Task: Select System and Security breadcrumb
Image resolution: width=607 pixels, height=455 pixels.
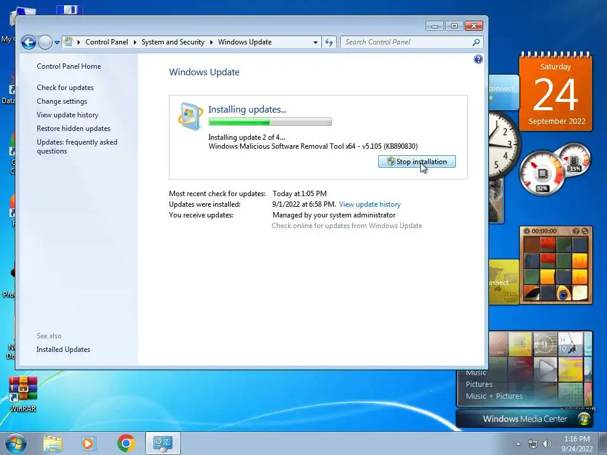Action: click(x=172, y=42)
